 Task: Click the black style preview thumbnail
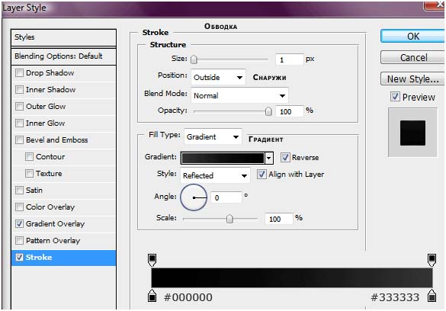[x=412, y=133]
